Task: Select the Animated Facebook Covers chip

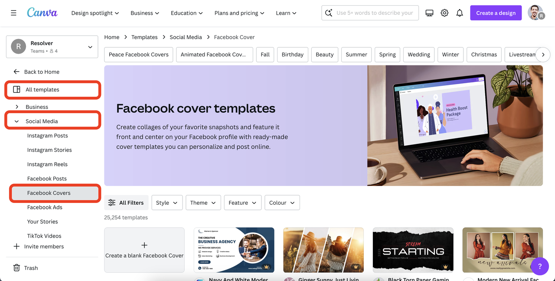Action: (x=215, y=55)
